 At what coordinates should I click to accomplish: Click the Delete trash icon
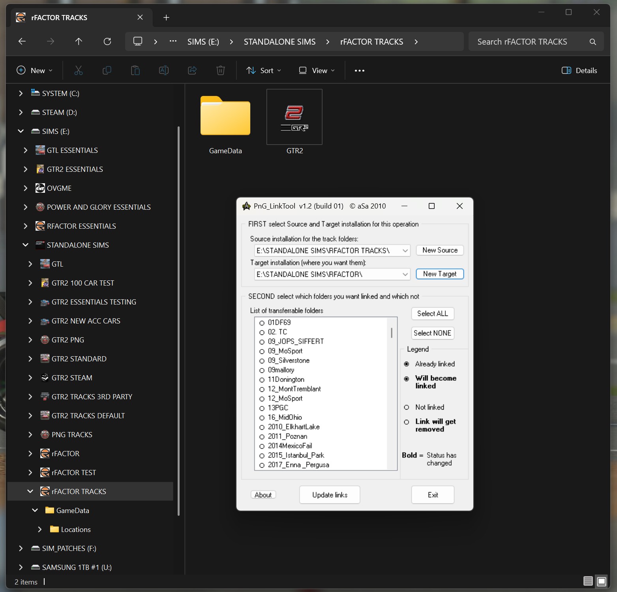(221, 71)
